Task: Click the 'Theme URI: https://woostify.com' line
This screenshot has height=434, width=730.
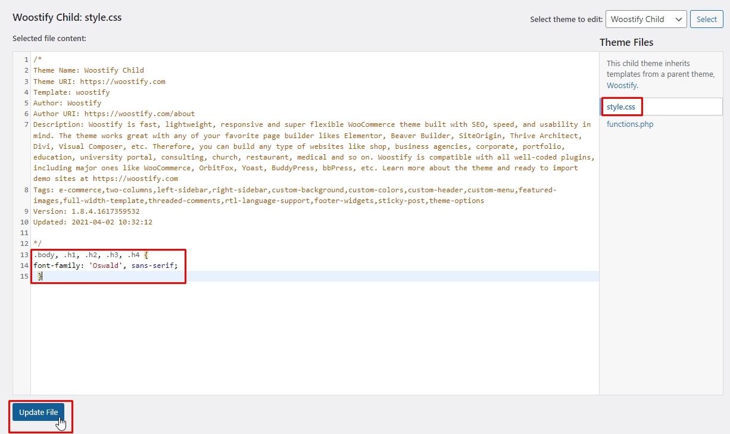Action: click(x=99, y=81)
